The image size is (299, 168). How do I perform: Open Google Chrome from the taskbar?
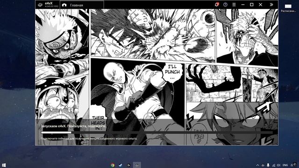(x=113, y=165)
